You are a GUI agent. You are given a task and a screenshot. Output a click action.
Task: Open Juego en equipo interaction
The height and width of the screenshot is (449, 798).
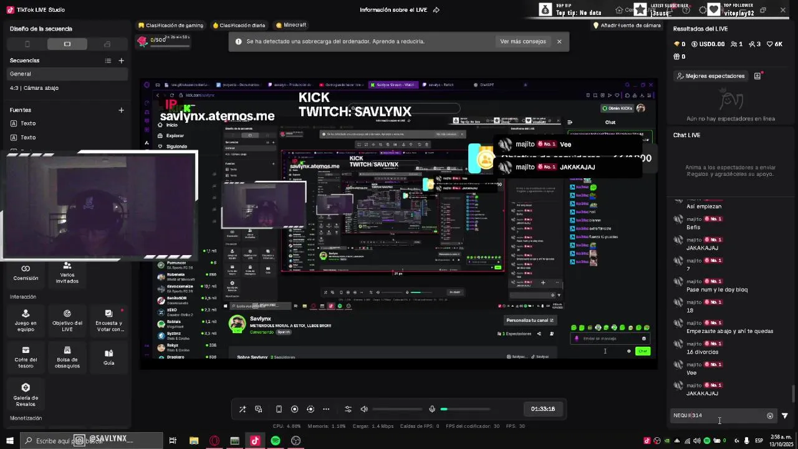tap(26, 320)
